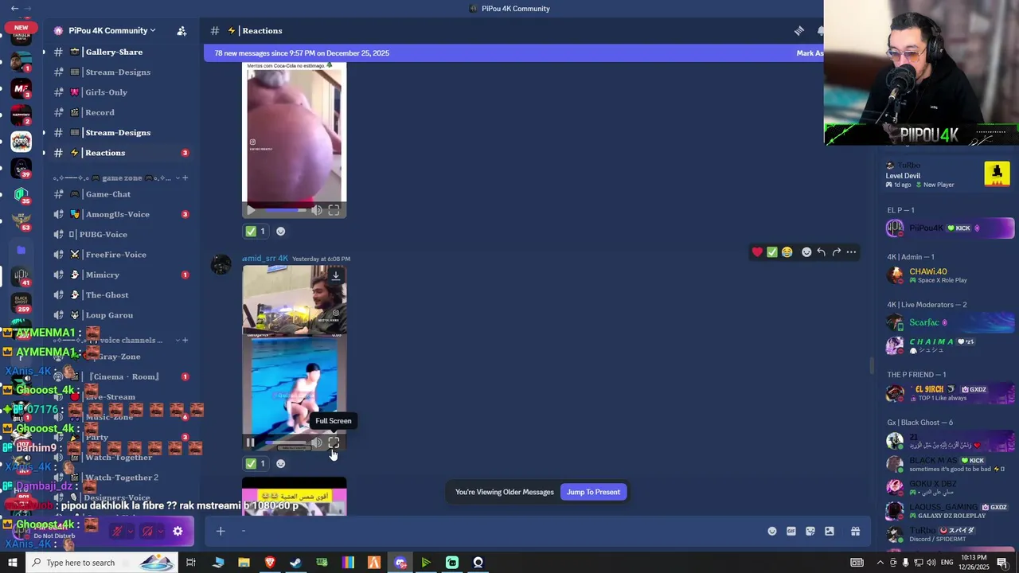Open the emoji picker in message box
The width and height of the screenshot is (1019, 573).
coord(772,532)
